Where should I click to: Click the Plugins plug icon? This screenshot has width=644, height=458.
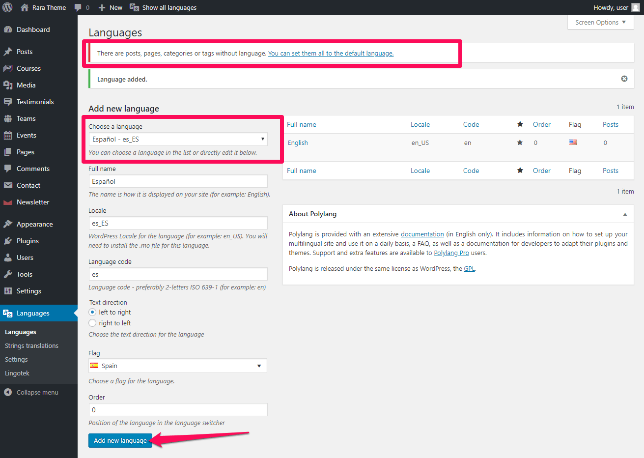(8, 241)
